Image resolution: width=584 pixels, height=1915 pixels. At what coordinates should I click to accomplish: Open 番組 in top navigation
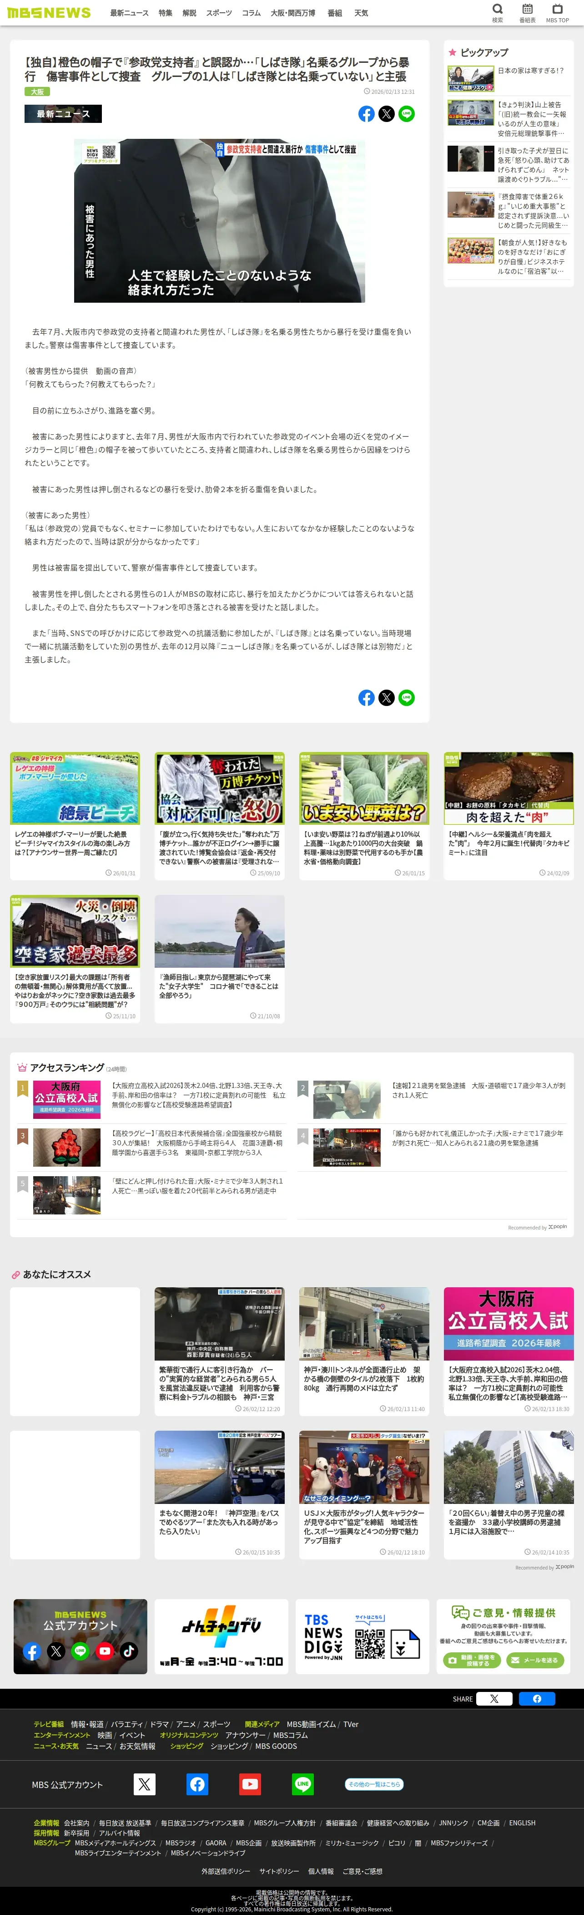[x=335, y=13]
